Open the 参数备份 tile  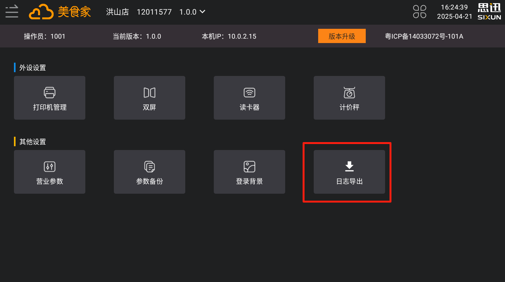coord(149,172)
